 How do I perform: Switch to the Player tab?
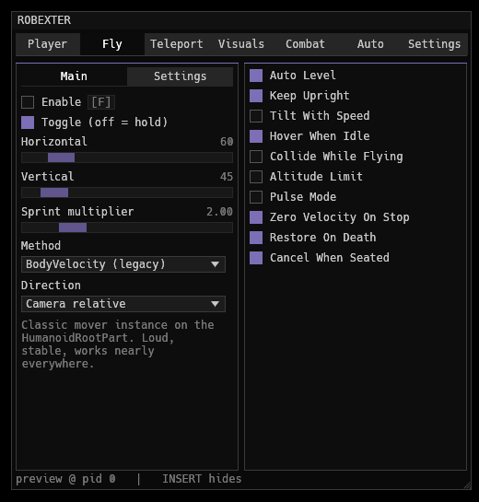[x=48, y=44]
